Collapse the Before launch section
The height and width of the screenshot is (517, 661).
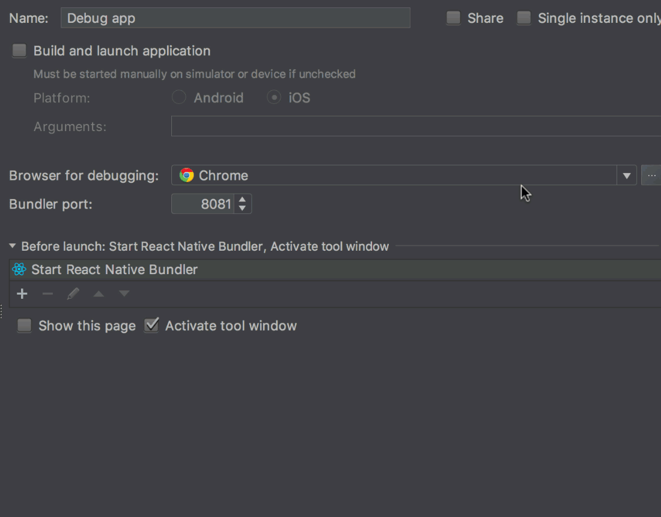pos(12,246)
